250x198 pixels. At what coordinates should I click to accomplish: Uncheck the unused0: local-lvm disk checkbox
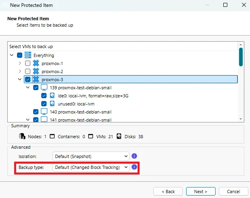point(44,104)
